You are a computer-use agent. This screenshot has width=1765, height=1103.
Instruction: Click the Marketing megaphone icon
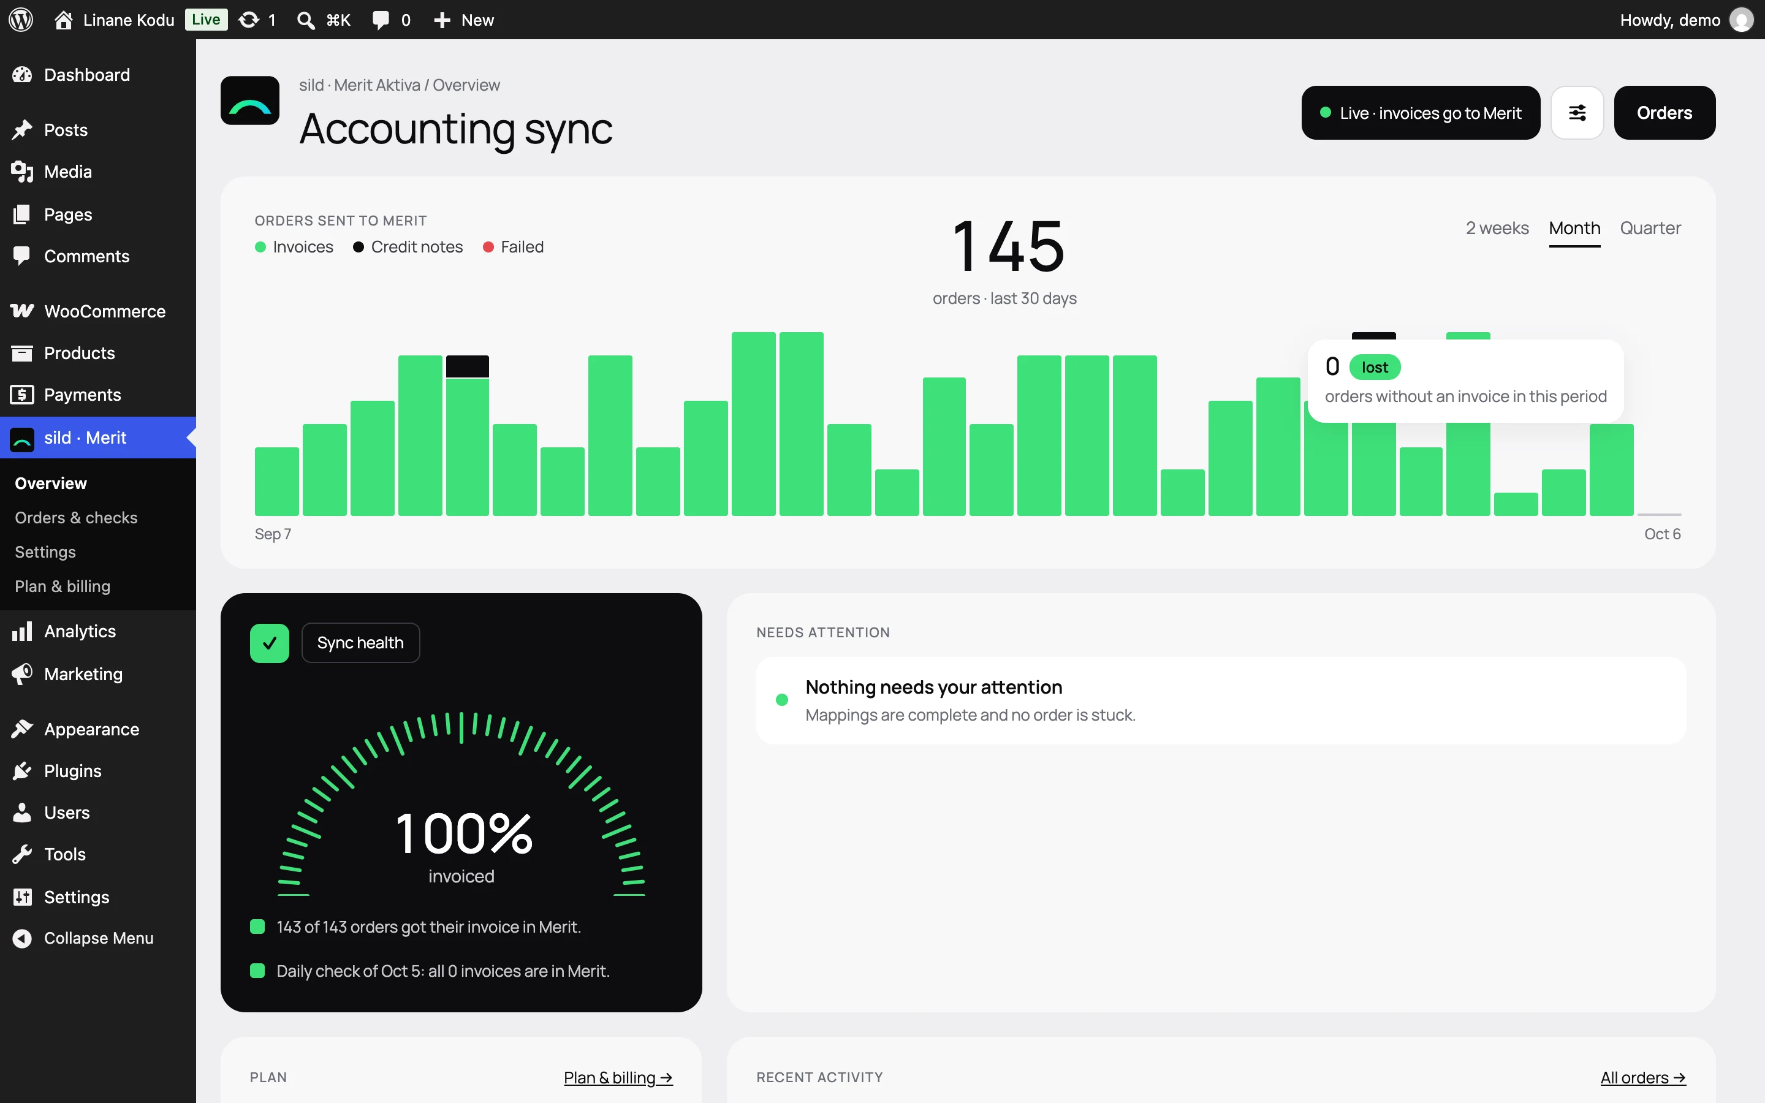tap(22, 673)
